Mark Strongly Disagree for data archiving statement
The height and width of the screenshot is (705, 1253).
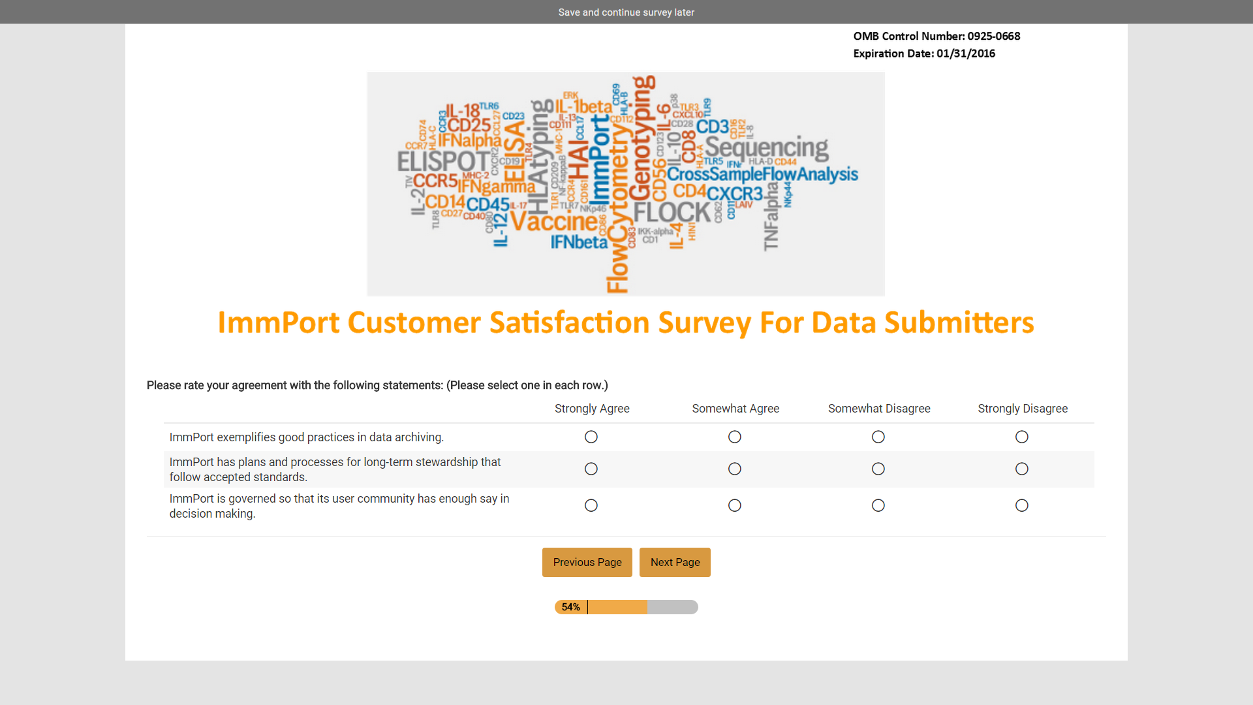tap(1022, 437)
